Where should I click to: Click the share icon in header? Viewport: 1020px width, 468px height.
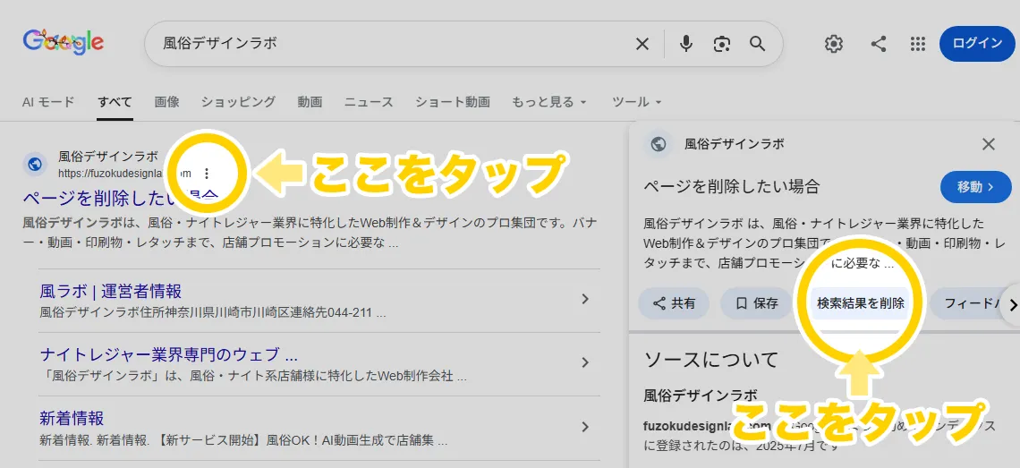point(878,44)
